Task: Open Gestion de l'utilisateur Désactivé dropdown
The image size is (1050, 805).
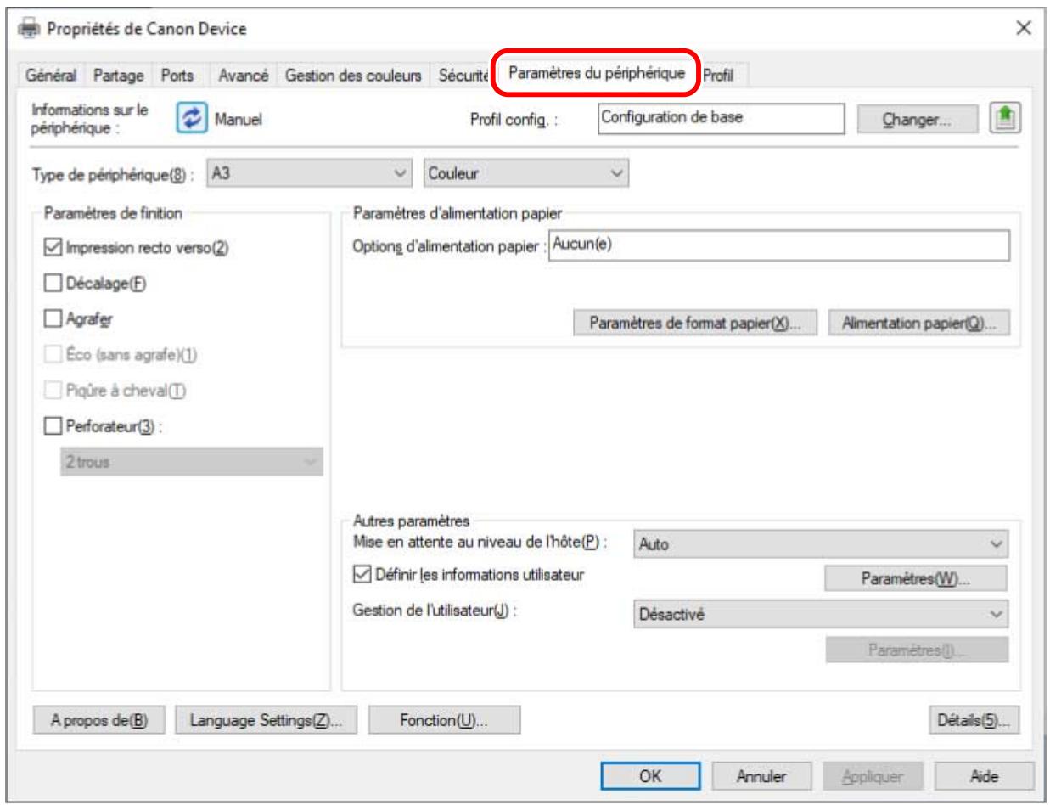Action: click(821, 614)
